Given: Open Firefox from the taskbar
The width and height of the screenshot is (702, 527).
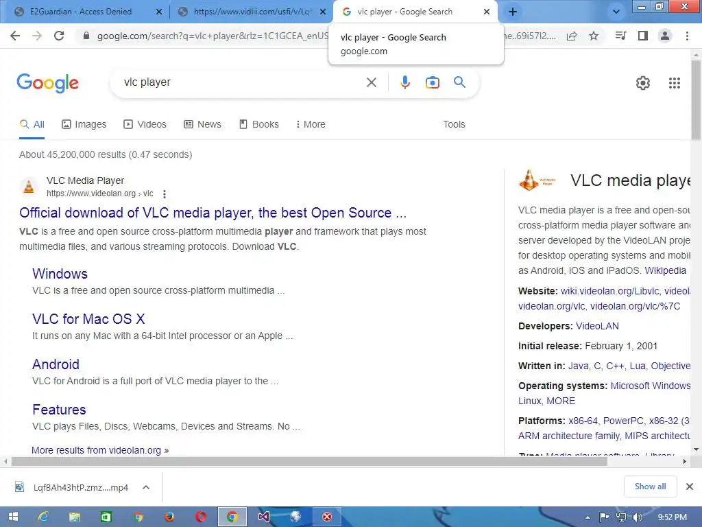Looking at the screenshot, I should (169, 517).
